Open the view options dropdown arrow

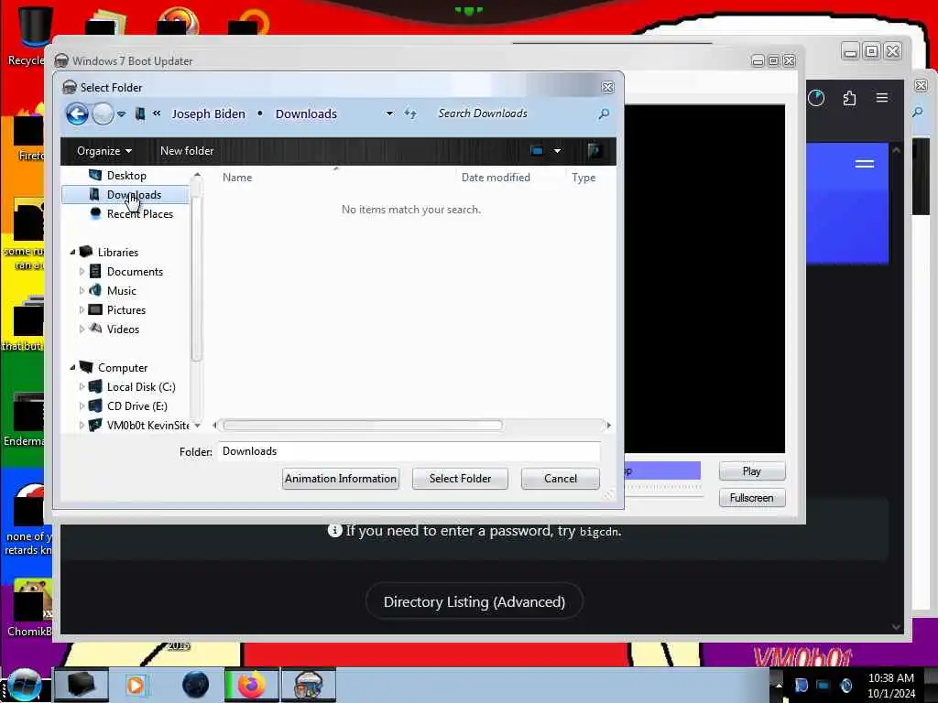click(x=557, y=151)
